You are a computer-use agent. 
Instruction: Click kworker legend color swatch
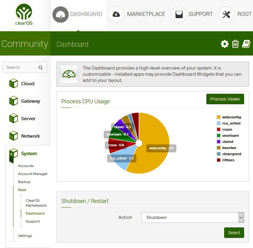tap(218, 148)
